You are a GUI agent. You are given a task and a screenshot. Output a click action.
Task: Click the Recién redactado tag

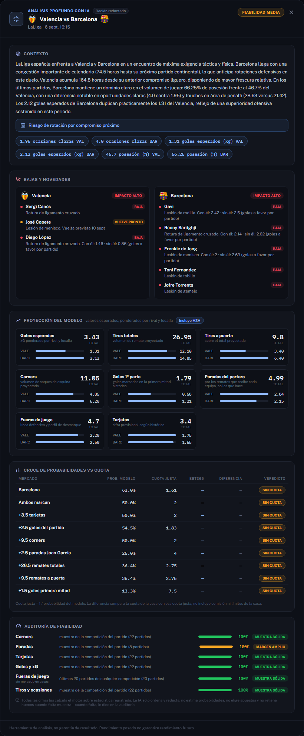pos(110,11)
